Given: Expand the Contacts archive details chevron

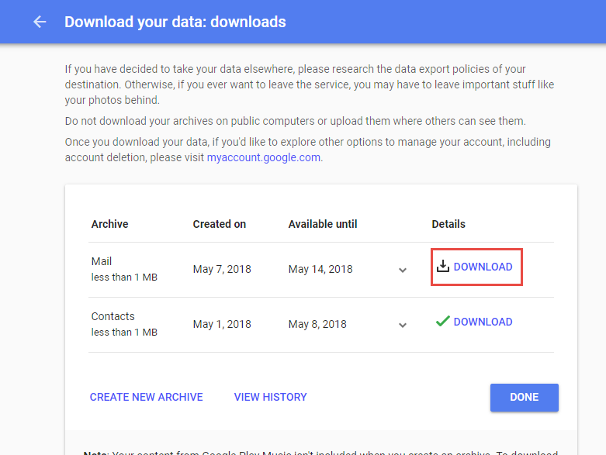Looking at the screenshot, I should tap(403, 326).
